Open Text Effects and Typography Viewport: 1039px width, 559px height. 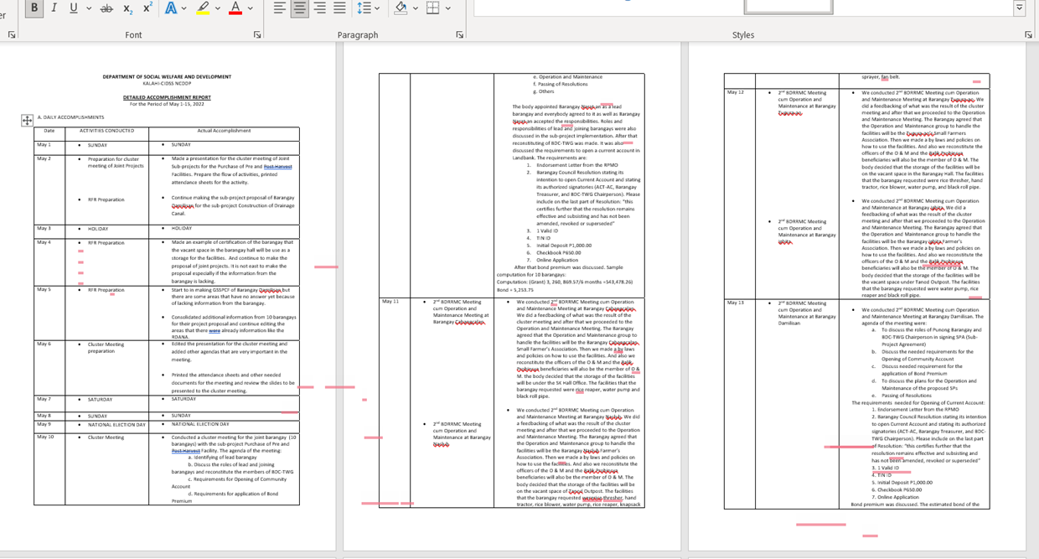[171, 8]
